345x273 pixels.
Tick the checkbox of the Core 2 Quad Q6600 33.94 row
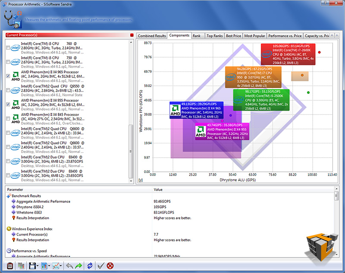[x=8, y=133]
